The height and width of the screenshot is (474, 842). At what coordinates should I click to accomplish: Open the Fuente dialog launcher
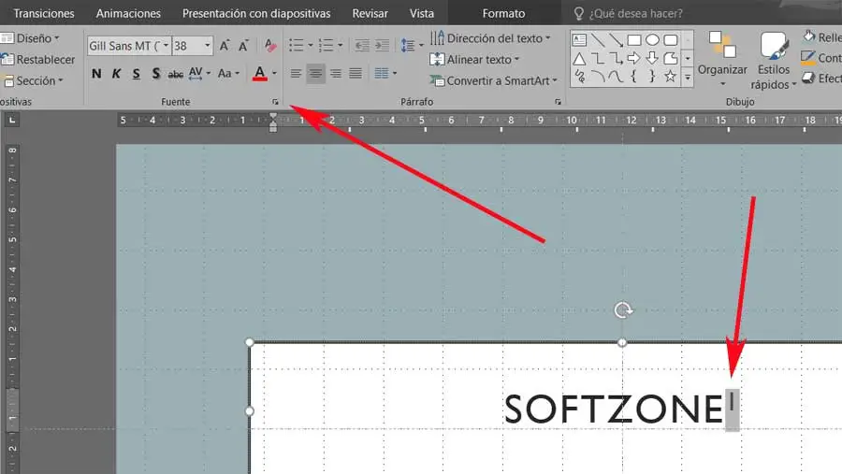coord(275,102)
